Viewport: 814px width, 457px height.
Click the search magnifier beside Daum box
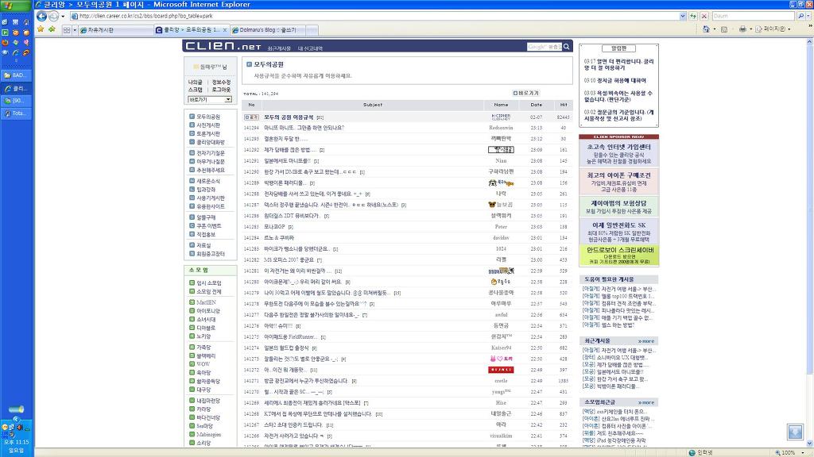[x=800, y=16]
